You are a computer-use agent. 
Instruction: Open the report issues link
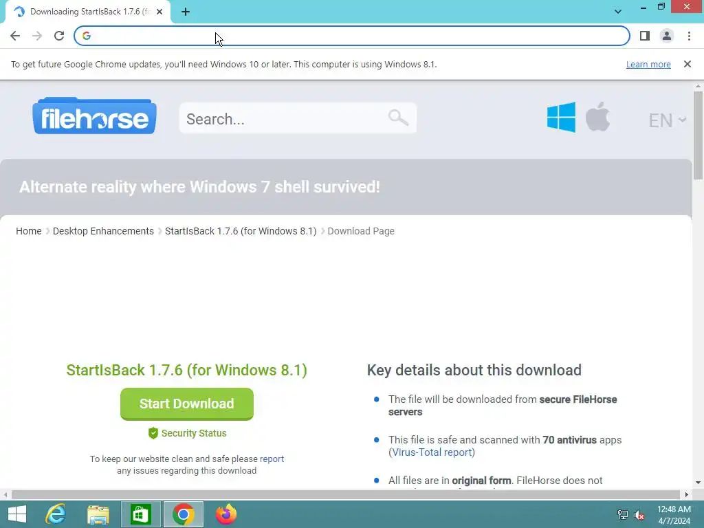272,459
